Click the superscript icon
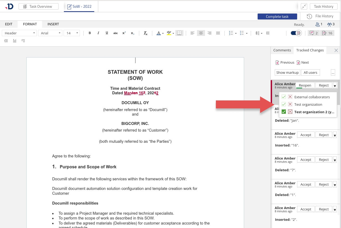The height and width of the screenshot is (228, 341). [124, 33]
